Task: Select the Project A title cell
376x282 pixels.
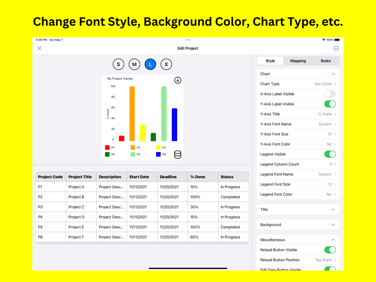Action: [x=81, y=187]
